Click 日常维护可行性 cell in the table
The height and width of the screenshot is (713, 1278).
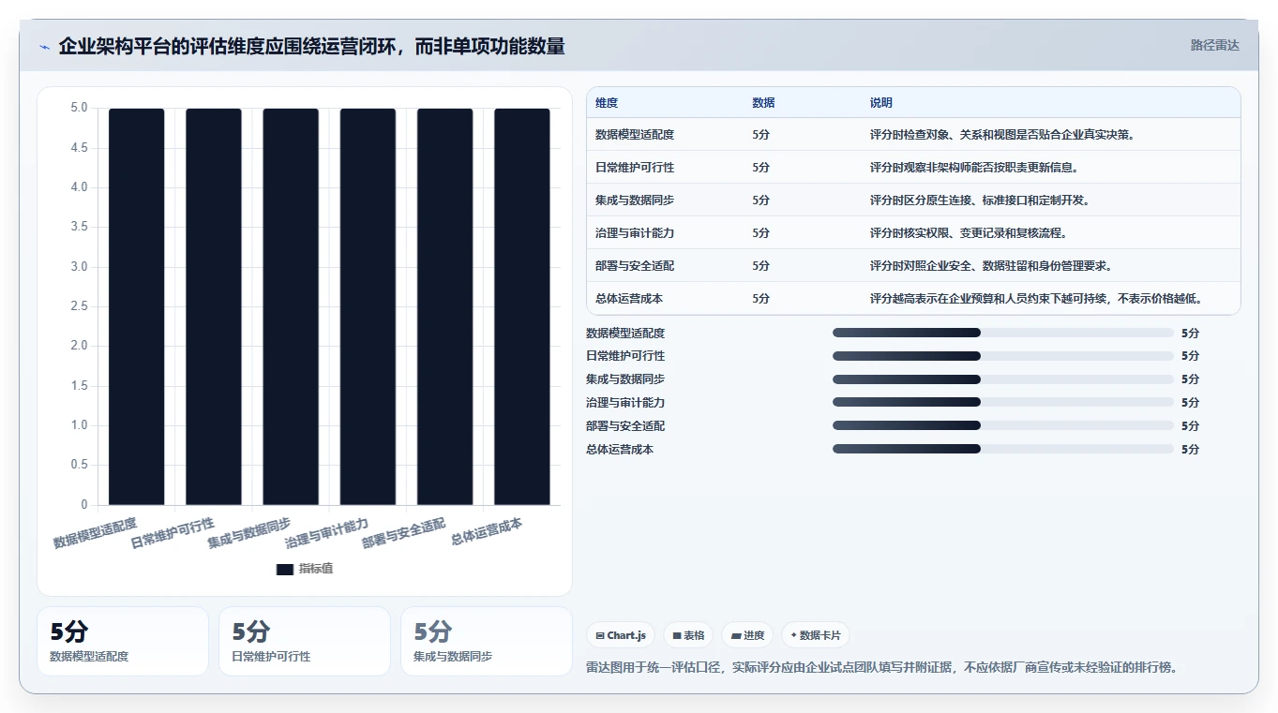point(635,168)
